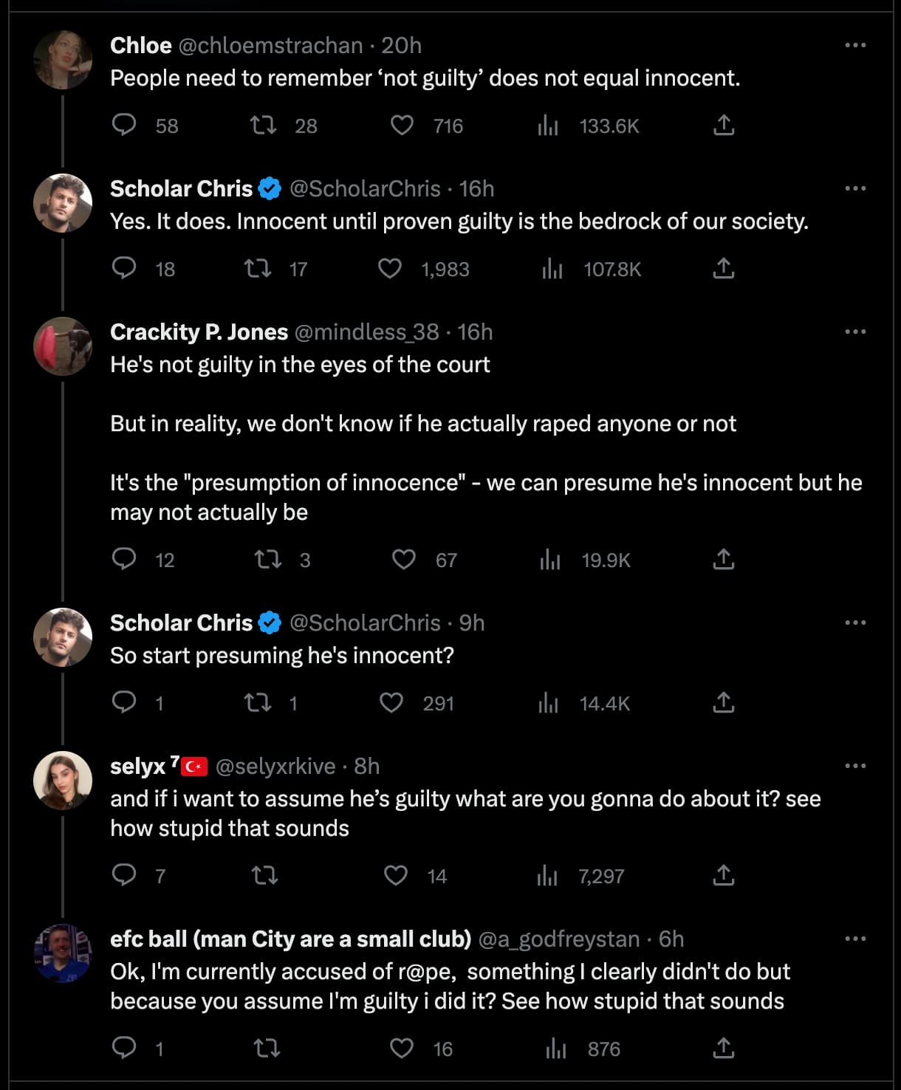The width and height of the screenshot is (901, 1090).
Task: Visit the @mindless_38 profile link
Action: point(366,332)
